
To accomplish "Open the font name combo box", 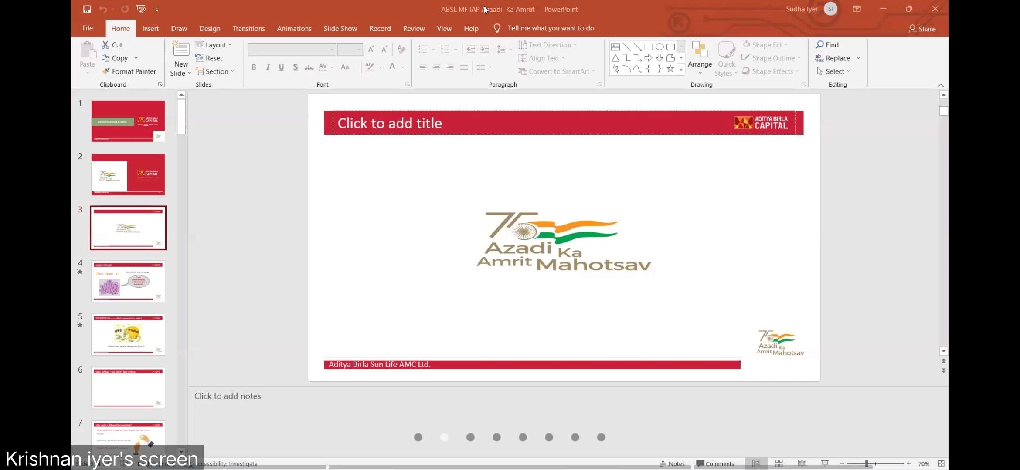I will tap(292, 49).
